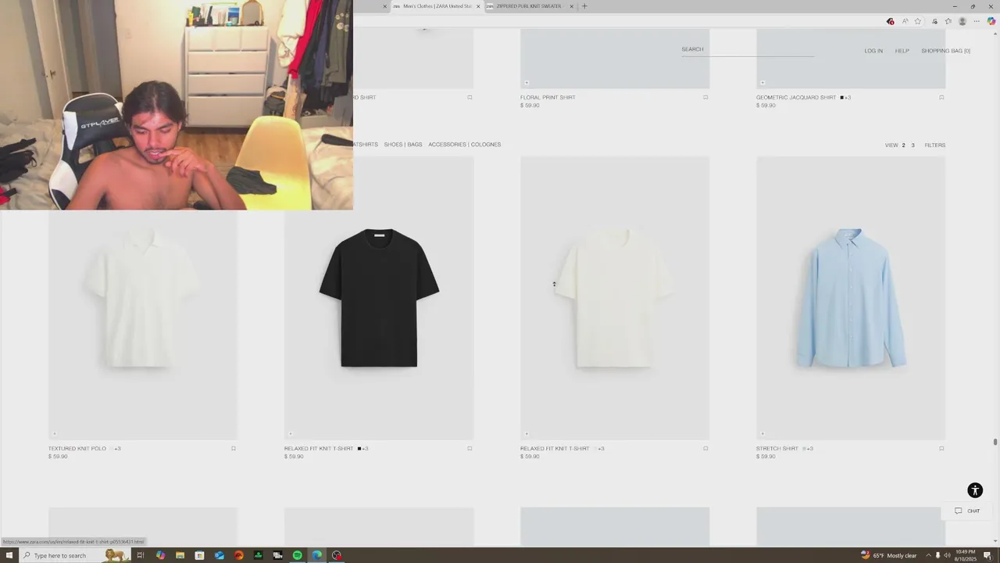Quick-add plus icon on white Relaxed Fit T-Shirt
The image size is (1000, 563).
(x=527, y=434)
